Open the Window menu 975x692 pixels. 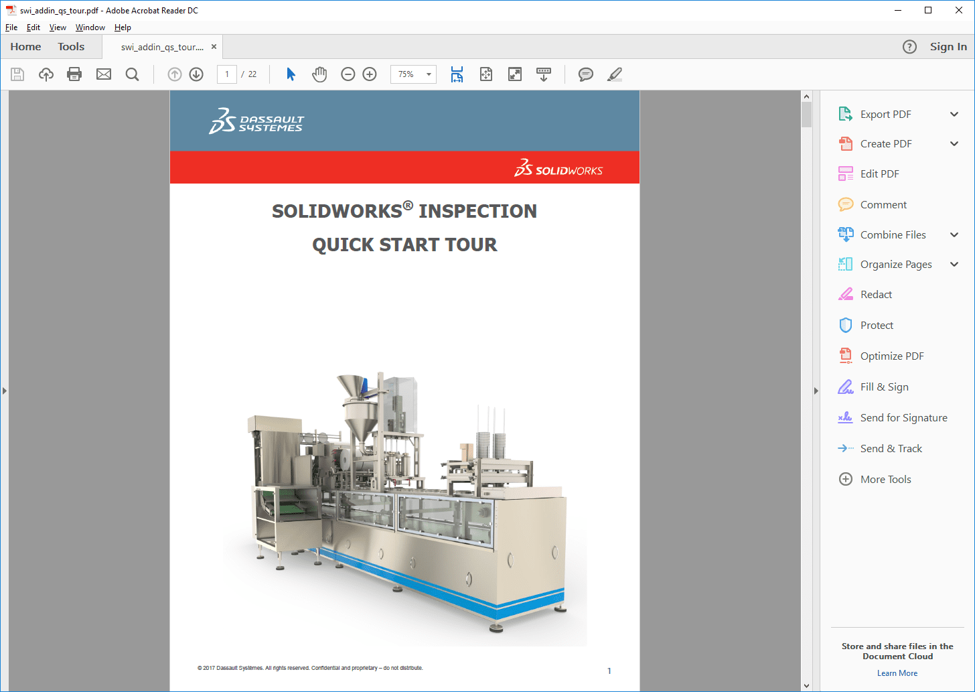[x=90, y=27]
